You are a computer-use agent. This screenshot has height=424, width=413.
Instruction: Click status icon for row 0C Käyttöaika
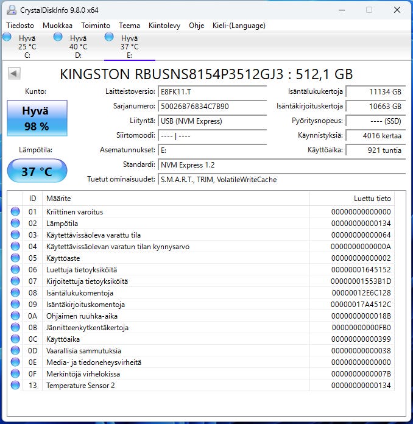15,339
